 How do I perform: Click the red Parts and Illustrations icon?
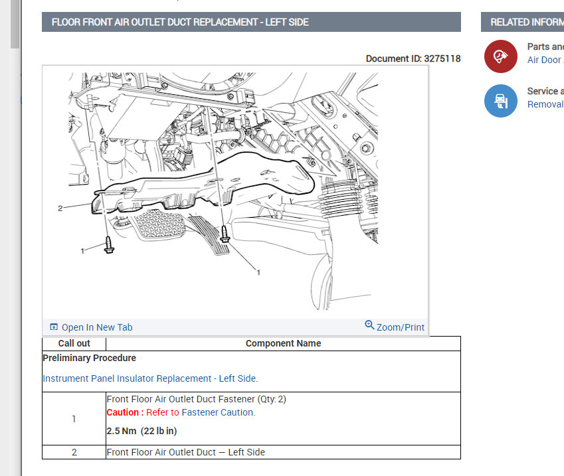click(500, 56)
